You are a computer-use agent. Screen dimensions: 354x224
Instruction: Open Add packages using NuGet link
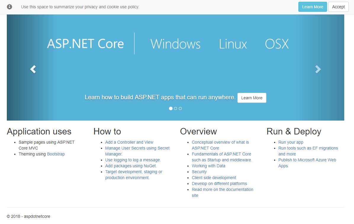pyautogui.click(x=131, y=166)
